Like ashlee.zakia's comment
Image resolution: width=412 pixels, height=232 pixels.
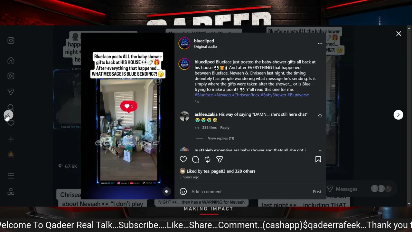(320, 116)
